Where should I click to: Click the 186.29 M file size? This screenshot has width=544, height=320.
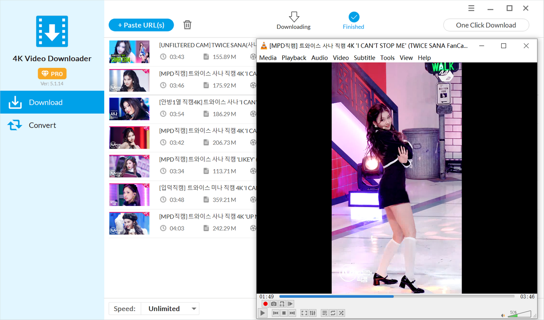pos(225,114)
